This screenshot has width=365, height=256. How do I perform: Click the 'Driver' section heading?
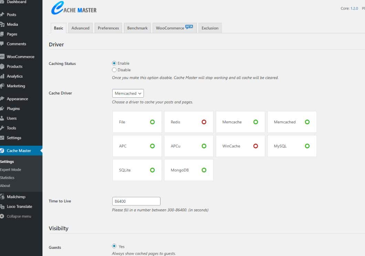[x=56, y=44]
